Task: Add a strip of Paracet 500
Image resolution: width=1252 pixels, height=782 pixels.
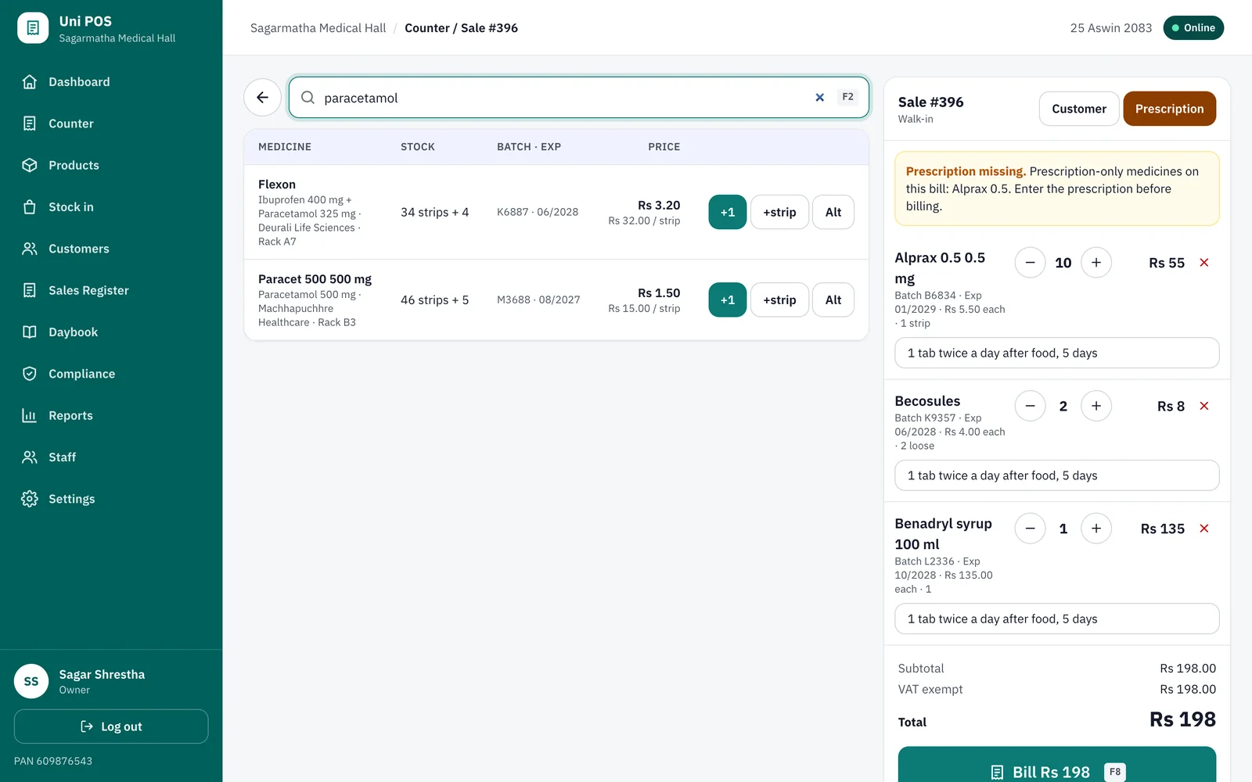Action: pyautogui.click(x=779, y=300)
